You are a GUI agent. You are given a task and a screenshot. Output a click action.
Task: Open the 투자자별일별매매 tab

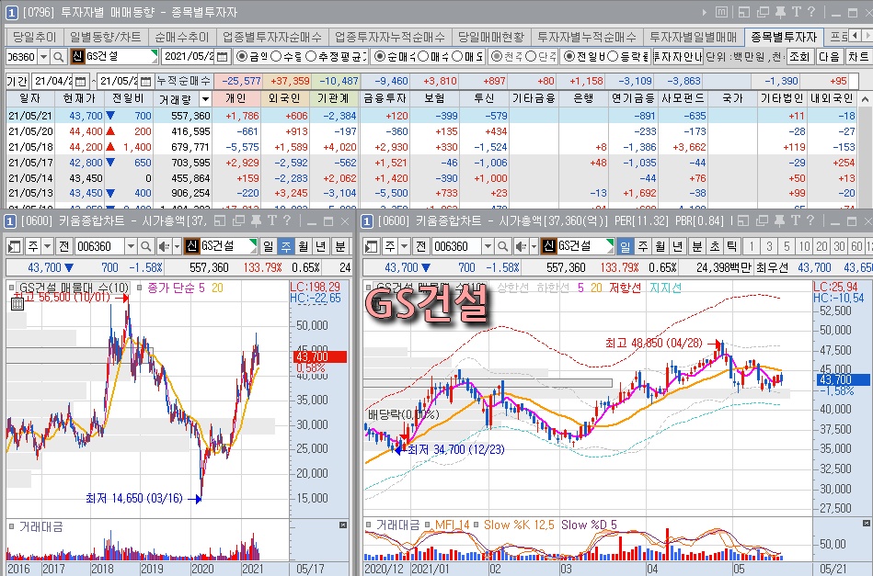pyautogui.click(x=694, y=37)
